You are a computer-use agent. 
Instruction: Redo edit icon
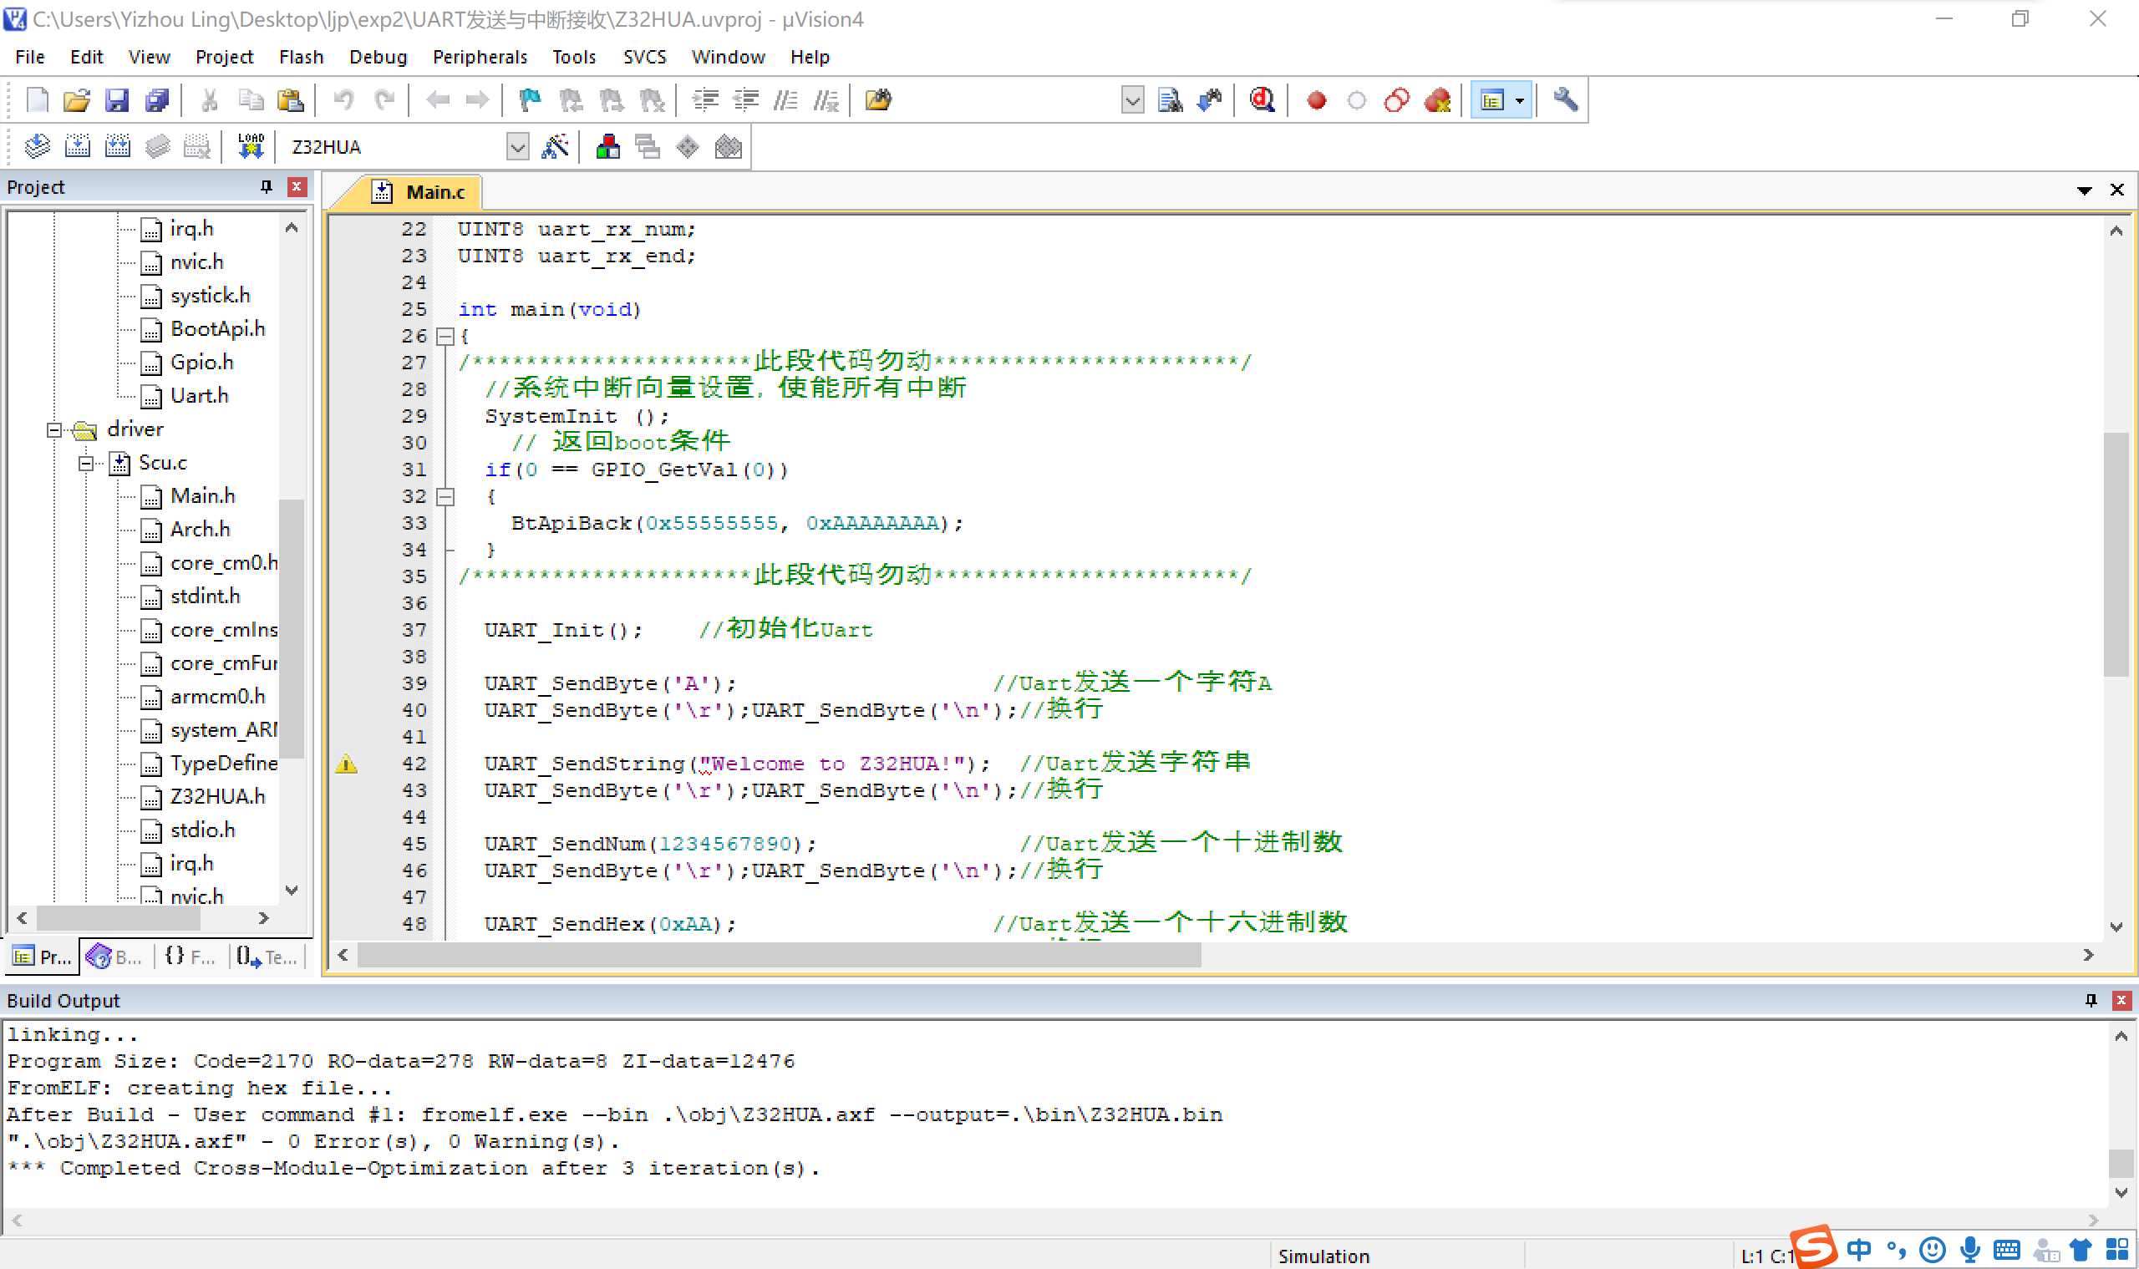[x=385, y=100]
